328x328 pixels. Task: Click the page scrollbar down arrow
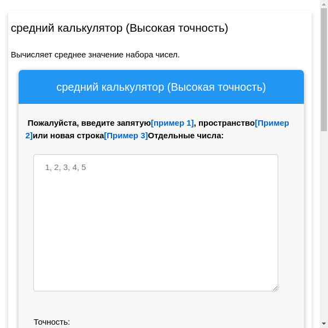[324, 324]
